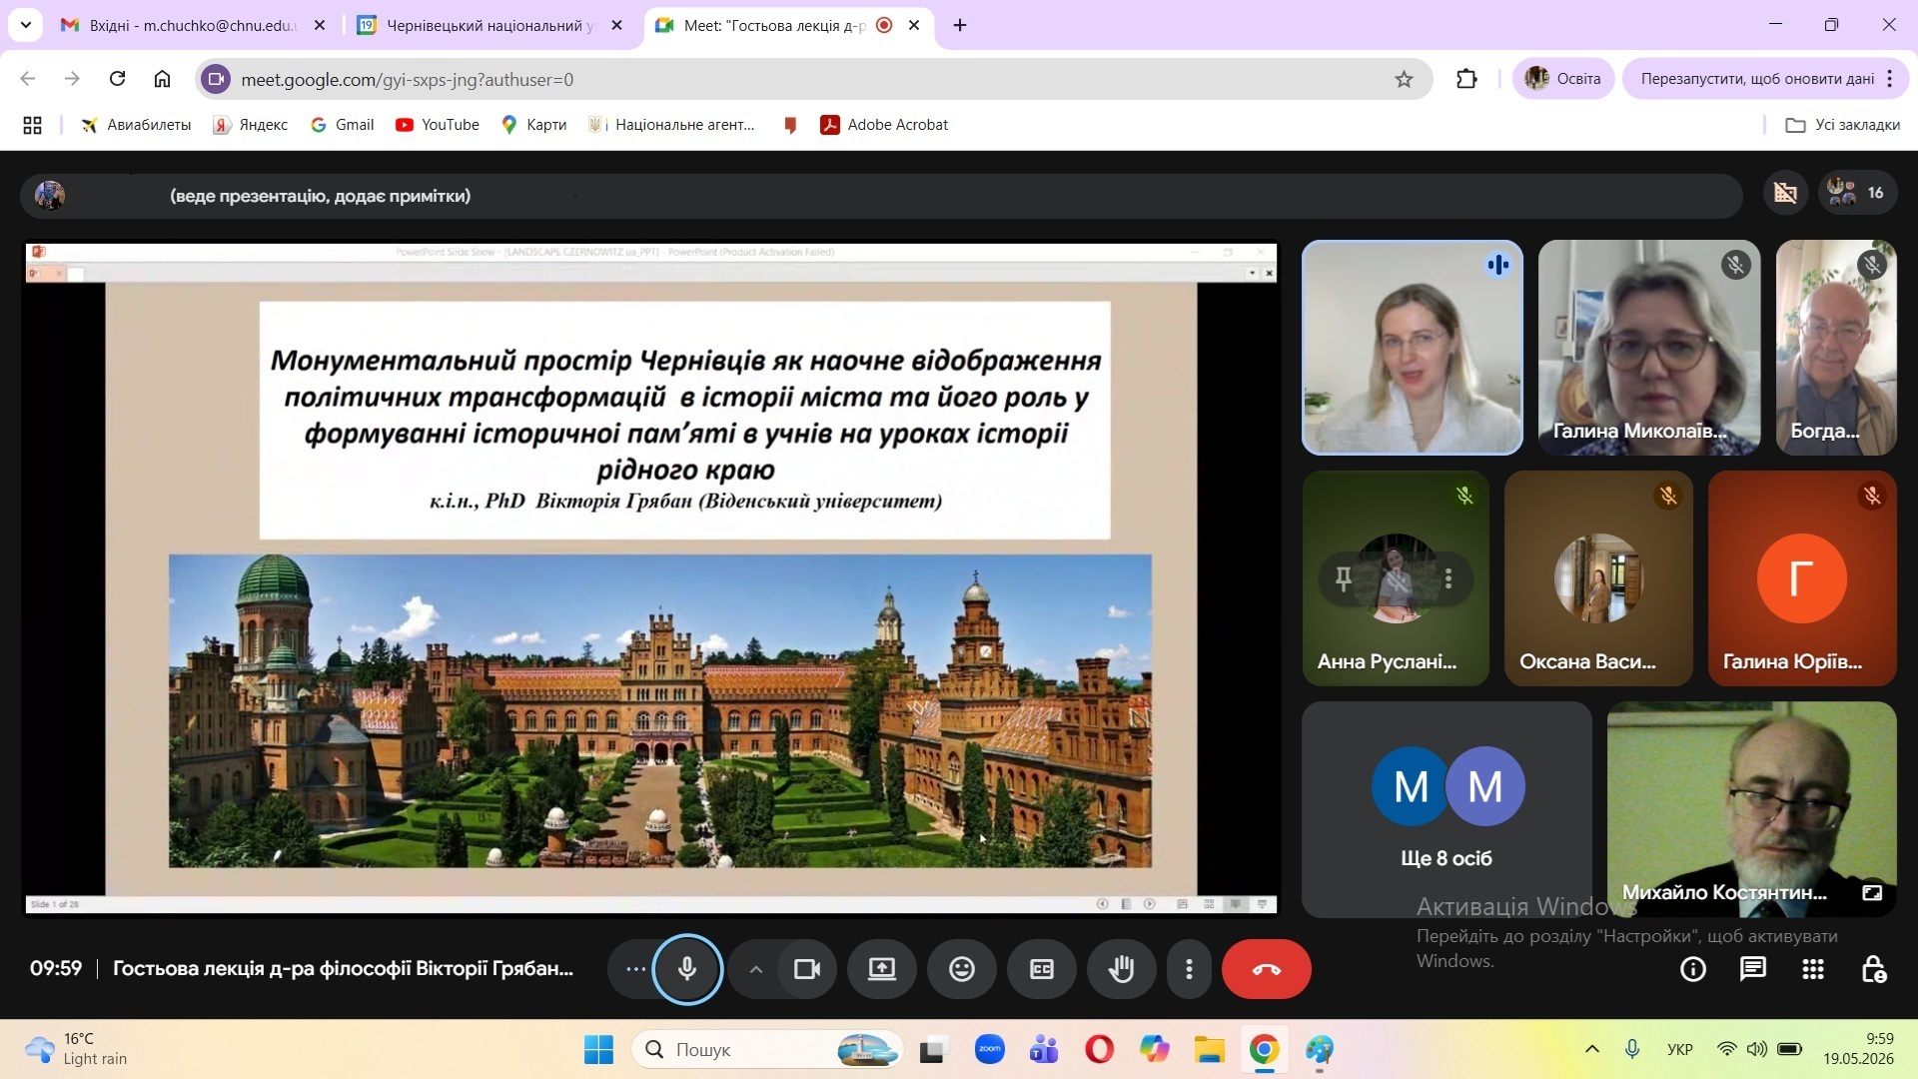Open more options three-dot menu
Screen dimensions: 1918x1079
(x=1189, y=969)
